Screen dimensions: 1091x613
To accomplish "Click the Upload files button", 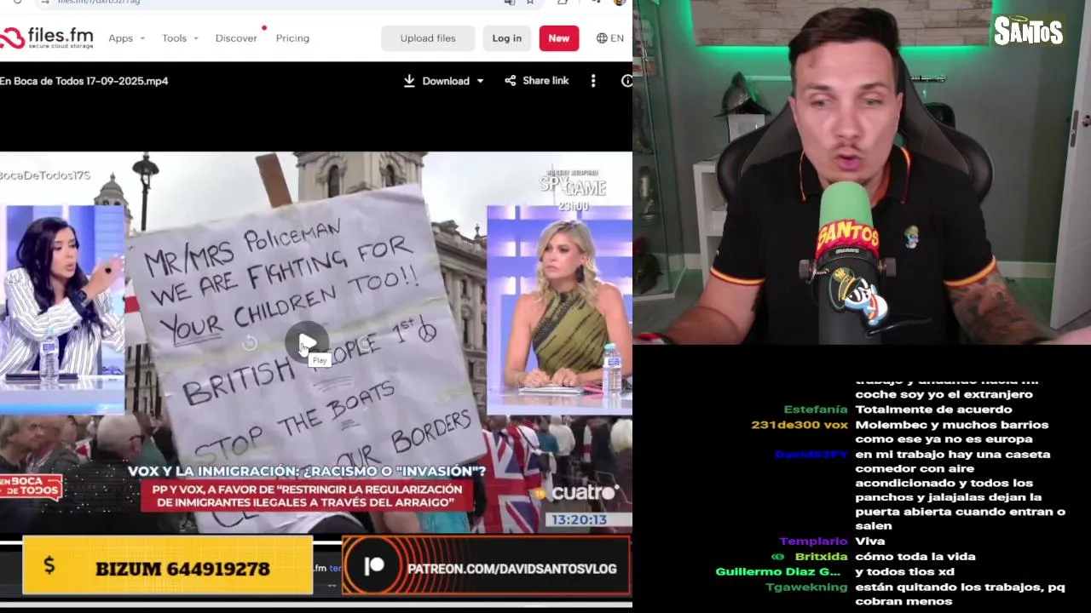I will (x=428, y=38).
